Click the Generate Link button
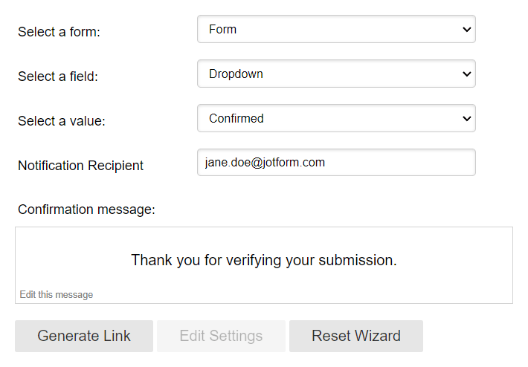Image resolution: width=528 pixels, height=367 pixels. (84, 336)
